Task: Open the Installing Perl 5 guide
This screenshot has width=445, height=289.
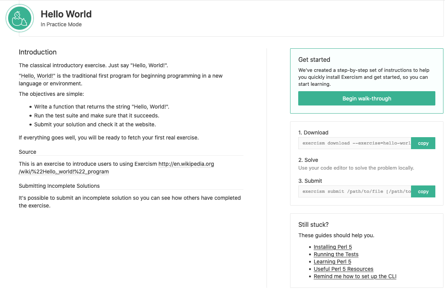Action: 333,247
